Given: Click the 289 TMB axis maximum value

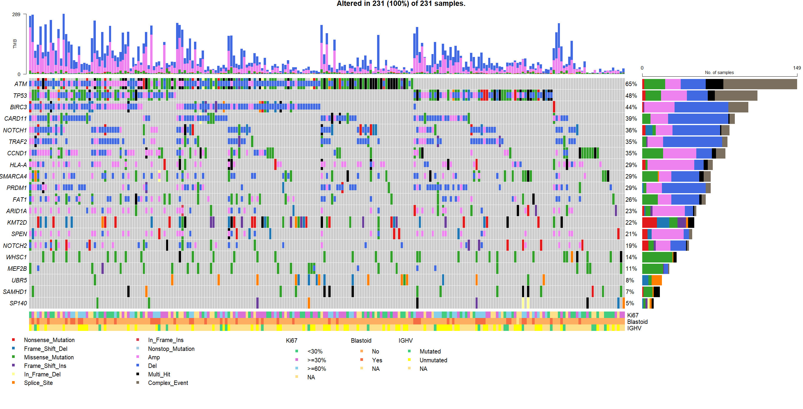Looking at the screenshot, I should (x=16, y=14).
